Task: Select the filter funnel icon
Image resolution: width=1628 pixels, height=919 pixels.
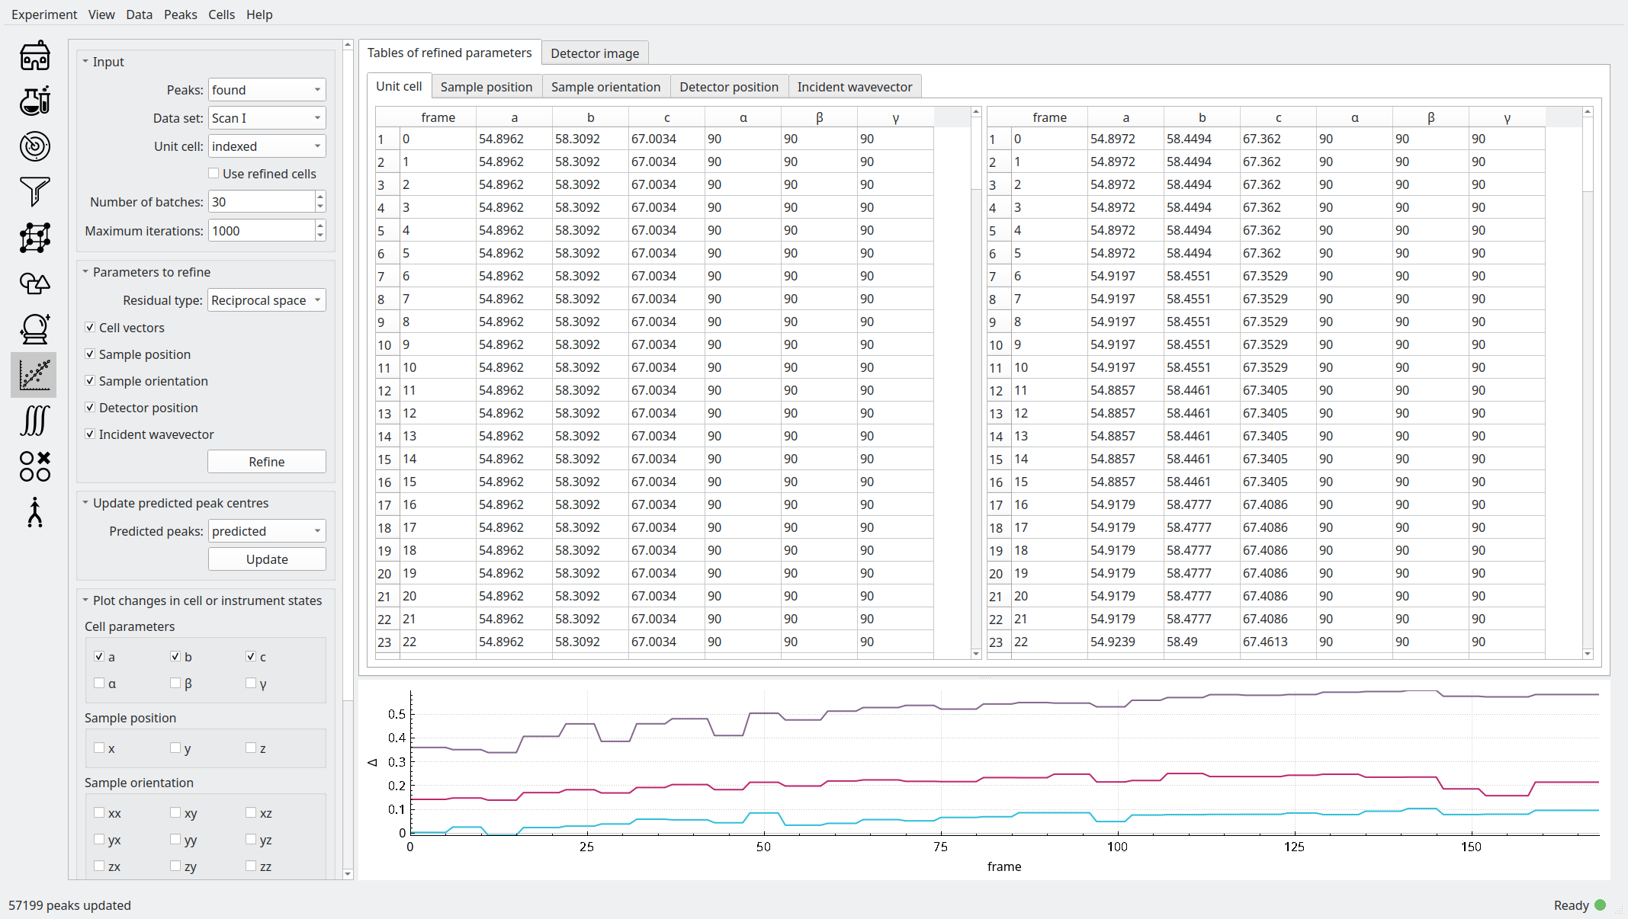Action: tap(34, 191)
